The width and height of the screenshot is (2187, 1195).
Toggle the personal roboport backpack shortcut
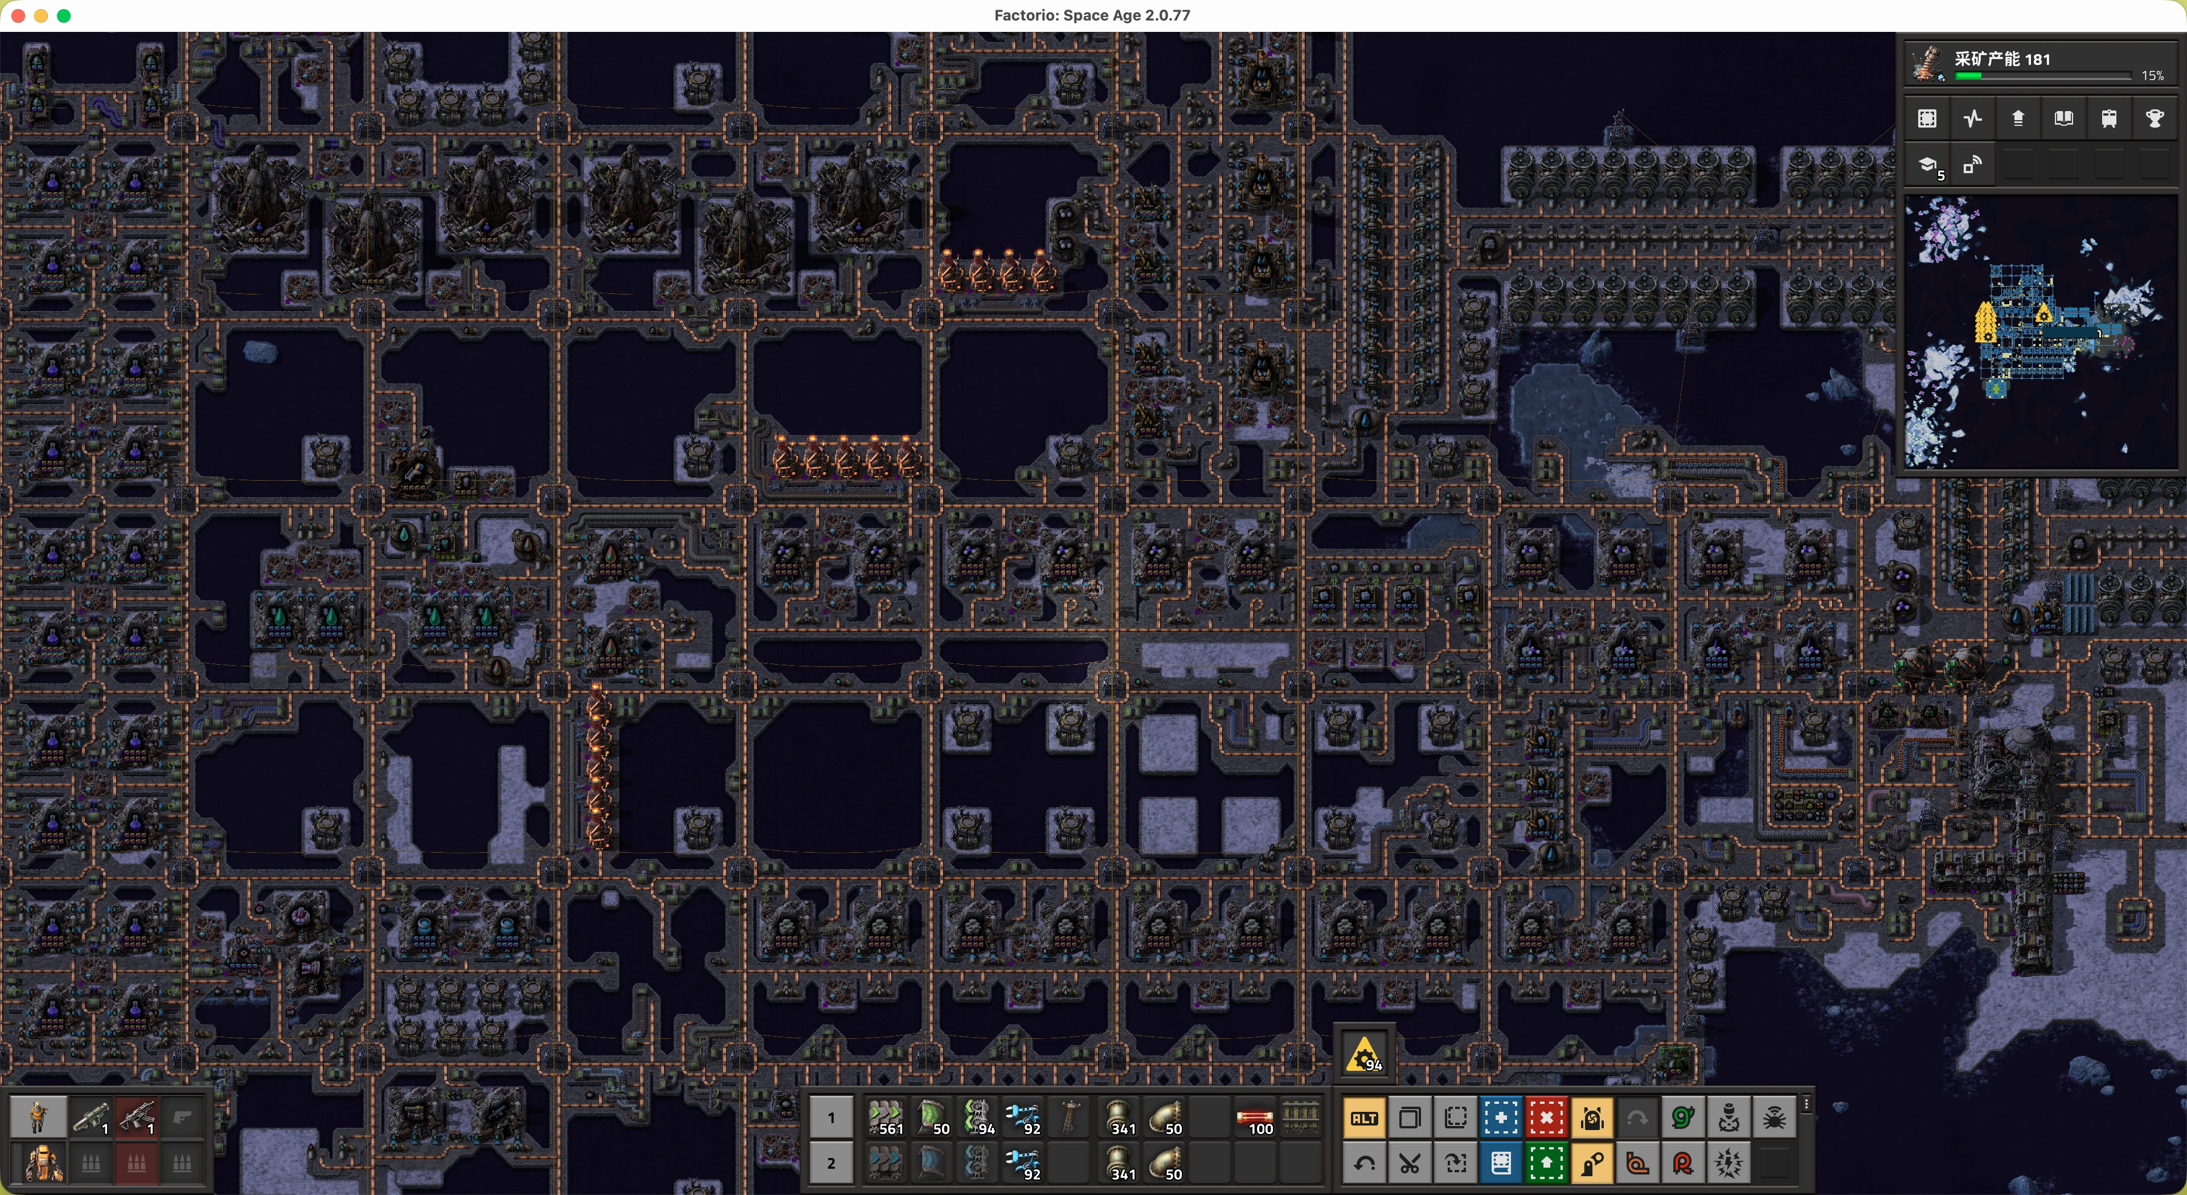coord(1592,1118)
